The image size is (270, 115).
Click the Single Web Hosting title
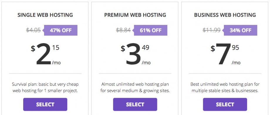coord(45,15)
